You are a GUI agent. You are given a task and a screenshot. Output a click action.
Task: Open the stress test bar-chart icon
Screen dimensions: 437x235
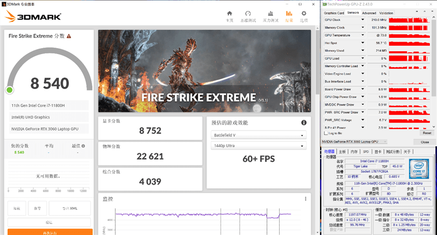270,13
